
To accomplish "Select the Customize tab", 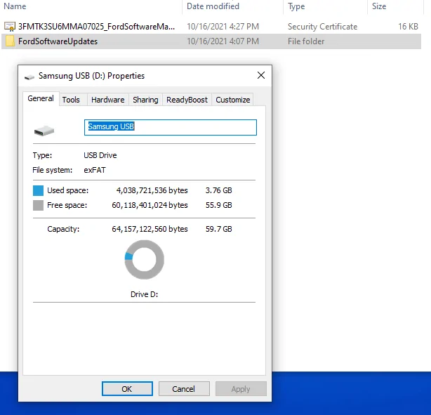I will click(233, 100).
